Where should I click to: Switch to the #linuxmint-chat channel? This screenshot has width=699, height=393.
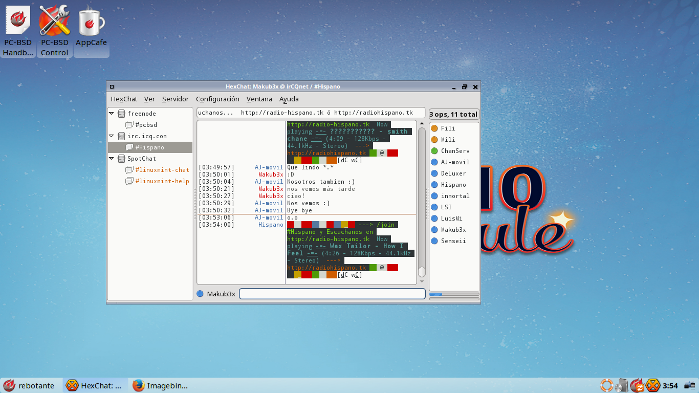162,170
